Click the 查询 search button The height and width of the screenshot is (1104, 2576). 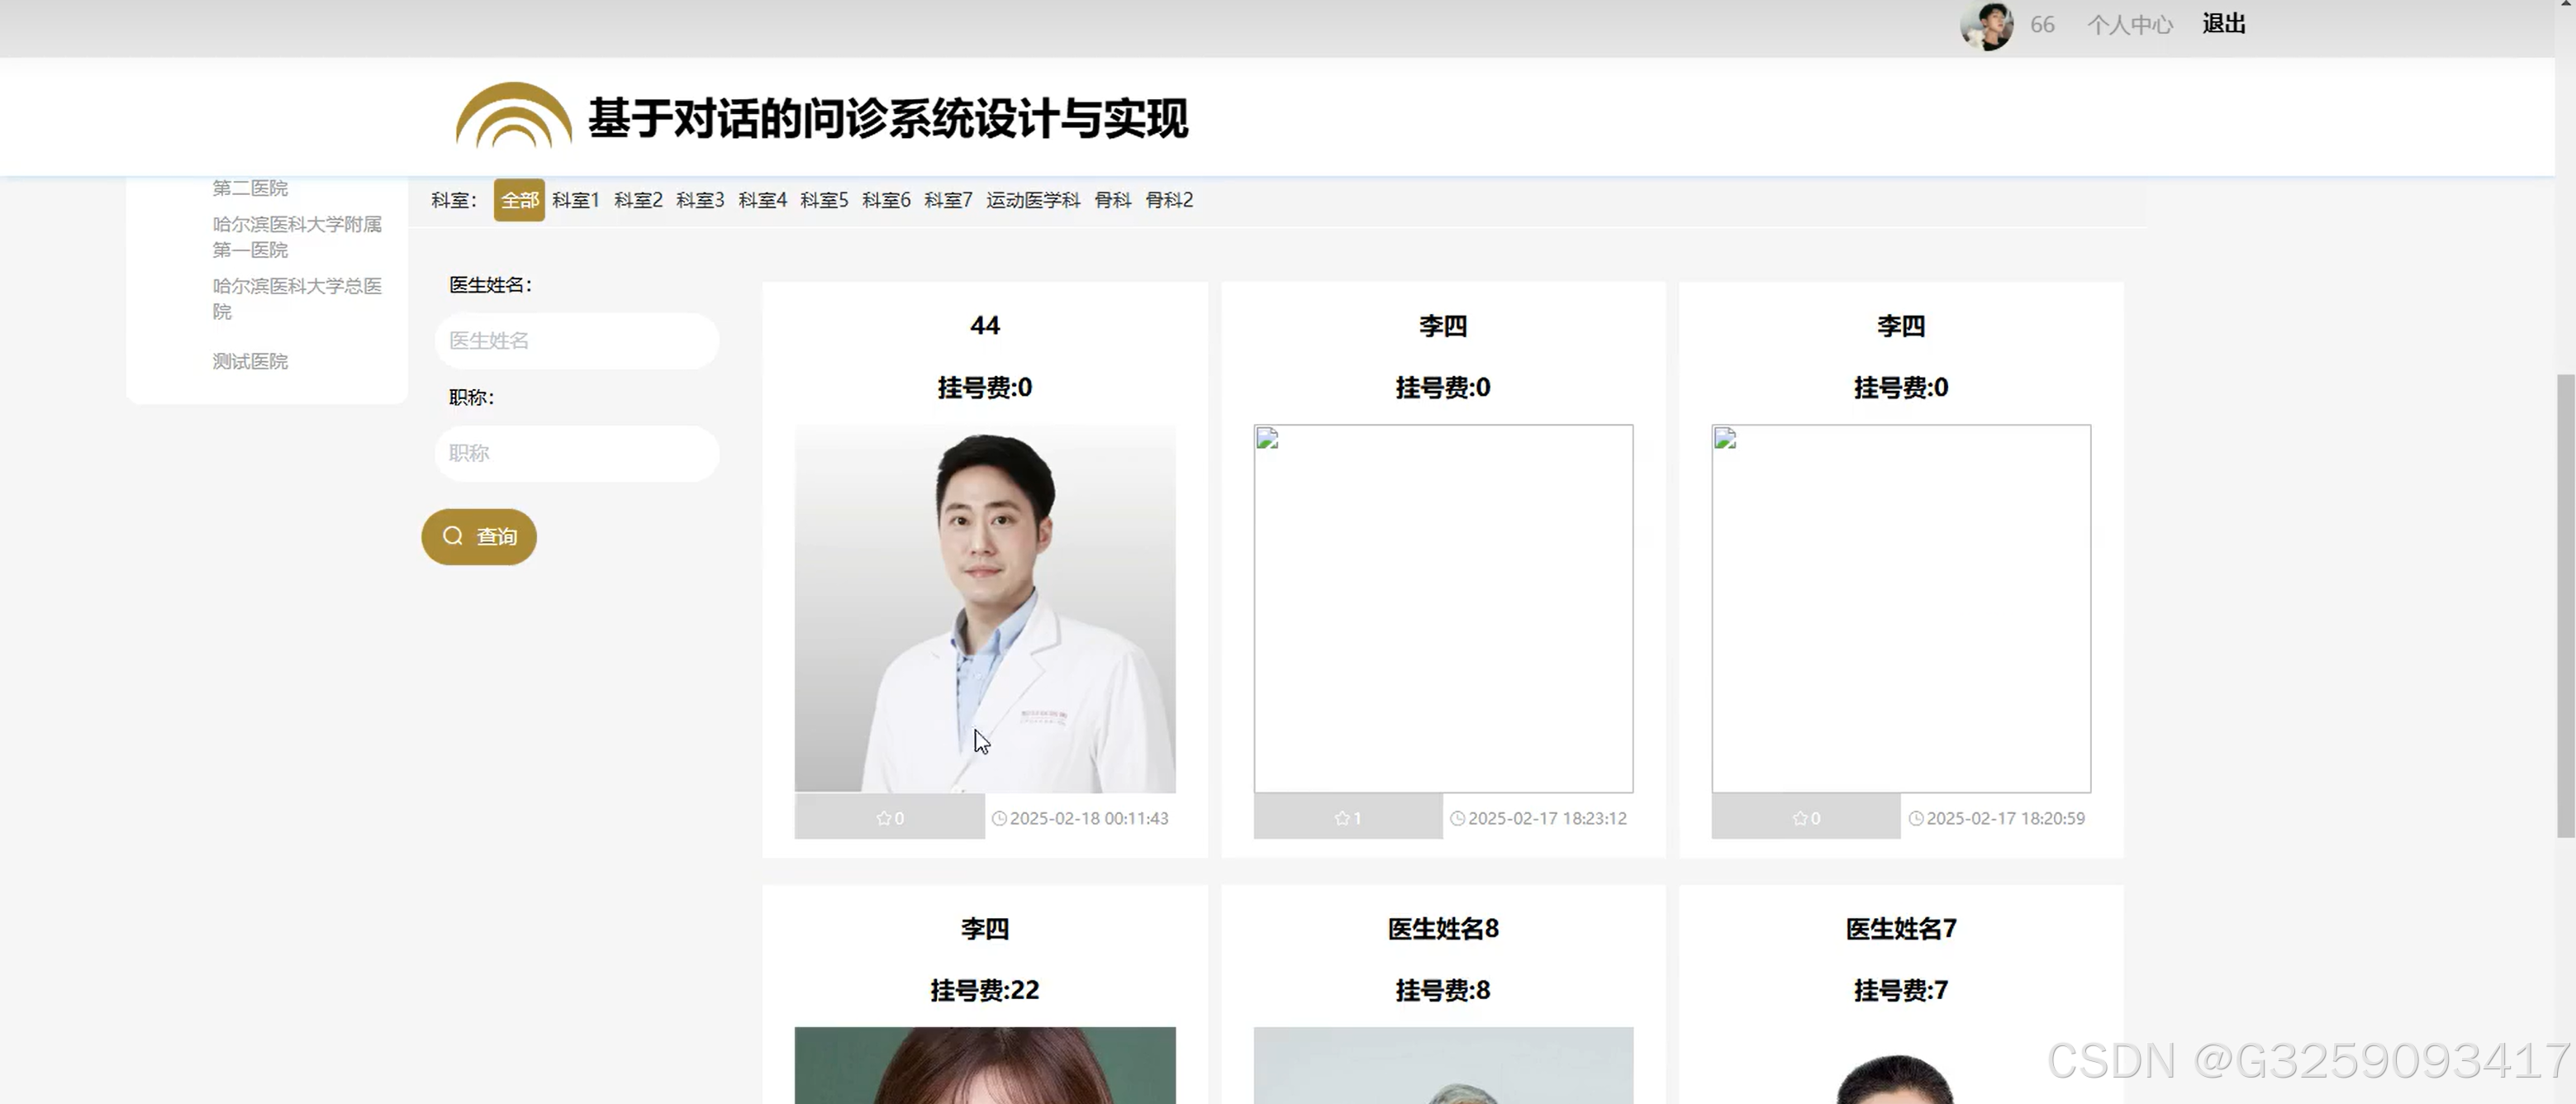[479, 537]
